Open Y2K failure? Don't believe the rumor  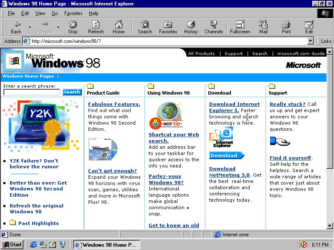pyautogui.click(x=34, y=164)
